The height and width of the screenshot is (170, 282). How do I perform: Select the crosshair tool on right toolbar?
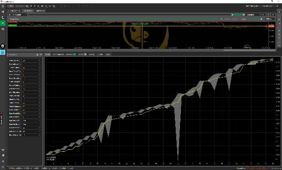[x=279, y=19]
